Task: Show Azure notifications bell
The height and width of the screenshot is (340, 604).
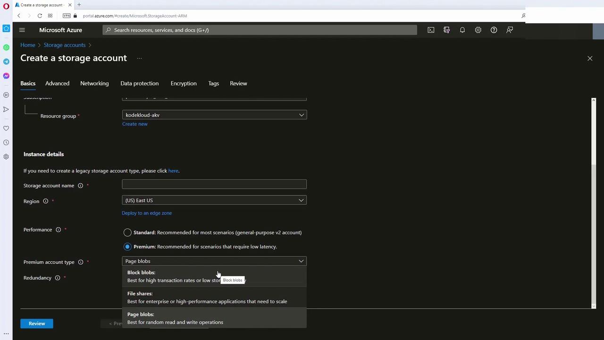Action: point(462,30)
